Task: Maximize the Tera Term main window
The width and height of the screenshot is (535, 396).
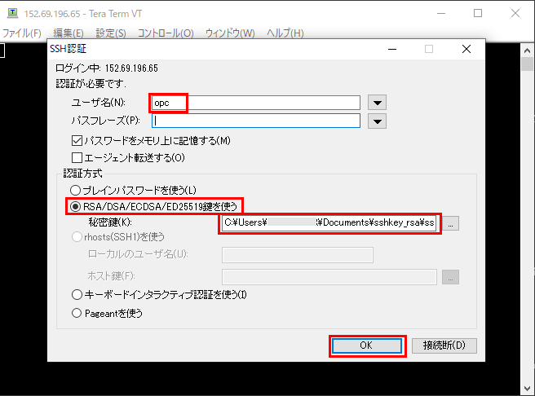Action: (x=478, y=13)
